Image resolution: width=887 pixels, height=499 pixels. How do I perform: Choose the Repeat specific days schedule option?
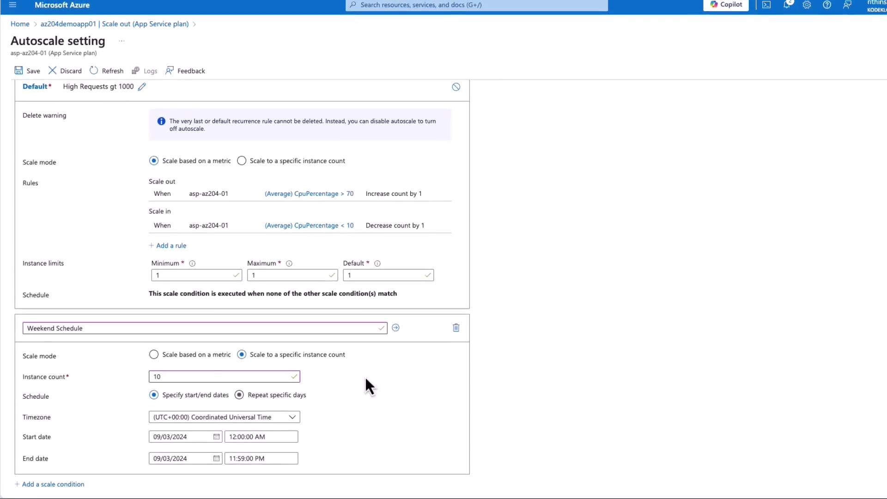click(x=239, y=395)
